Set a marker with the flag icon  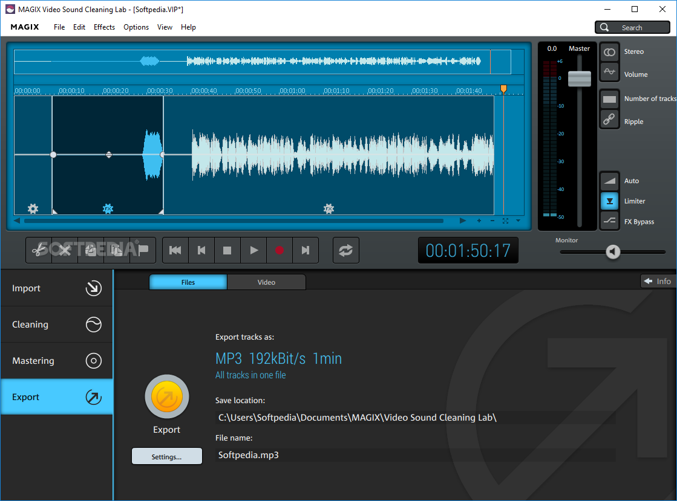pyautogui.click(x=143, y=250)
